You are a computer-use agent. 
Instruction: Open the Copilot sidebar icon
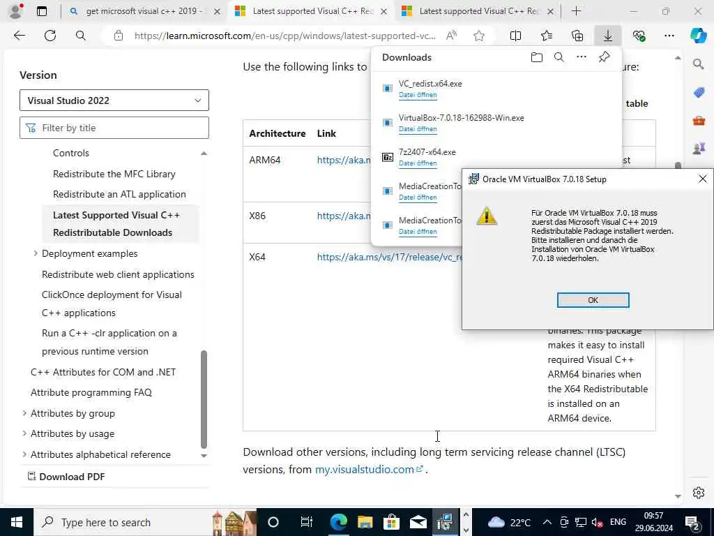(698, 36)
